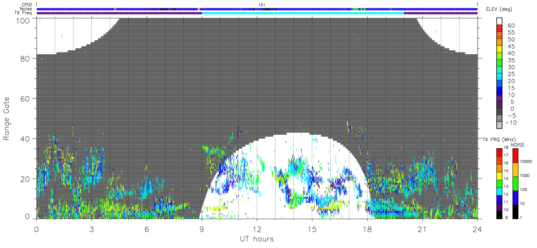537x248 pixels.
Task: Select the red top segment of TX FRQ colorbar
Action: click(499, 152)
